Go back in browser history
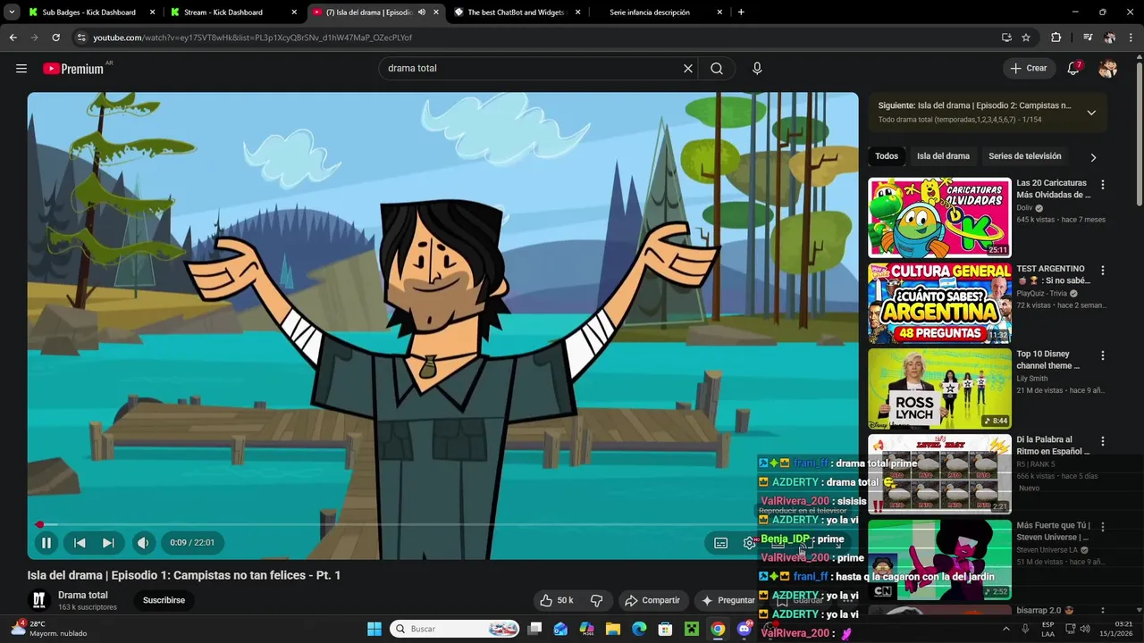Image resolution: width=1144 pixels, height=643 pixels. coord(13,38)
